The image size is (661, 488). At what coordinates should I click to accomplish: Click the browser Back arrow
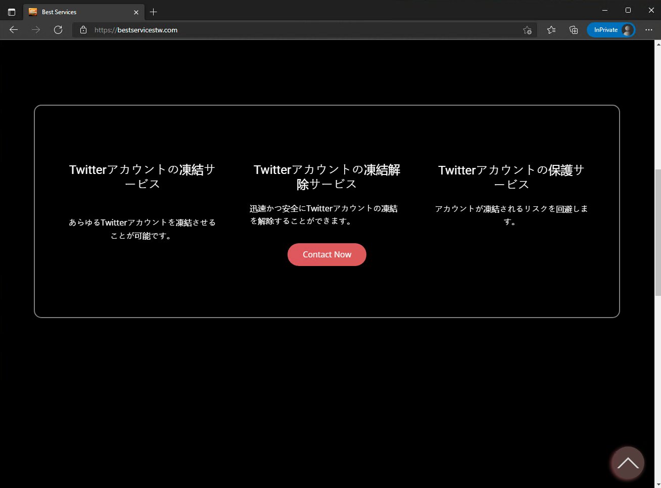(x=14, y=30)
